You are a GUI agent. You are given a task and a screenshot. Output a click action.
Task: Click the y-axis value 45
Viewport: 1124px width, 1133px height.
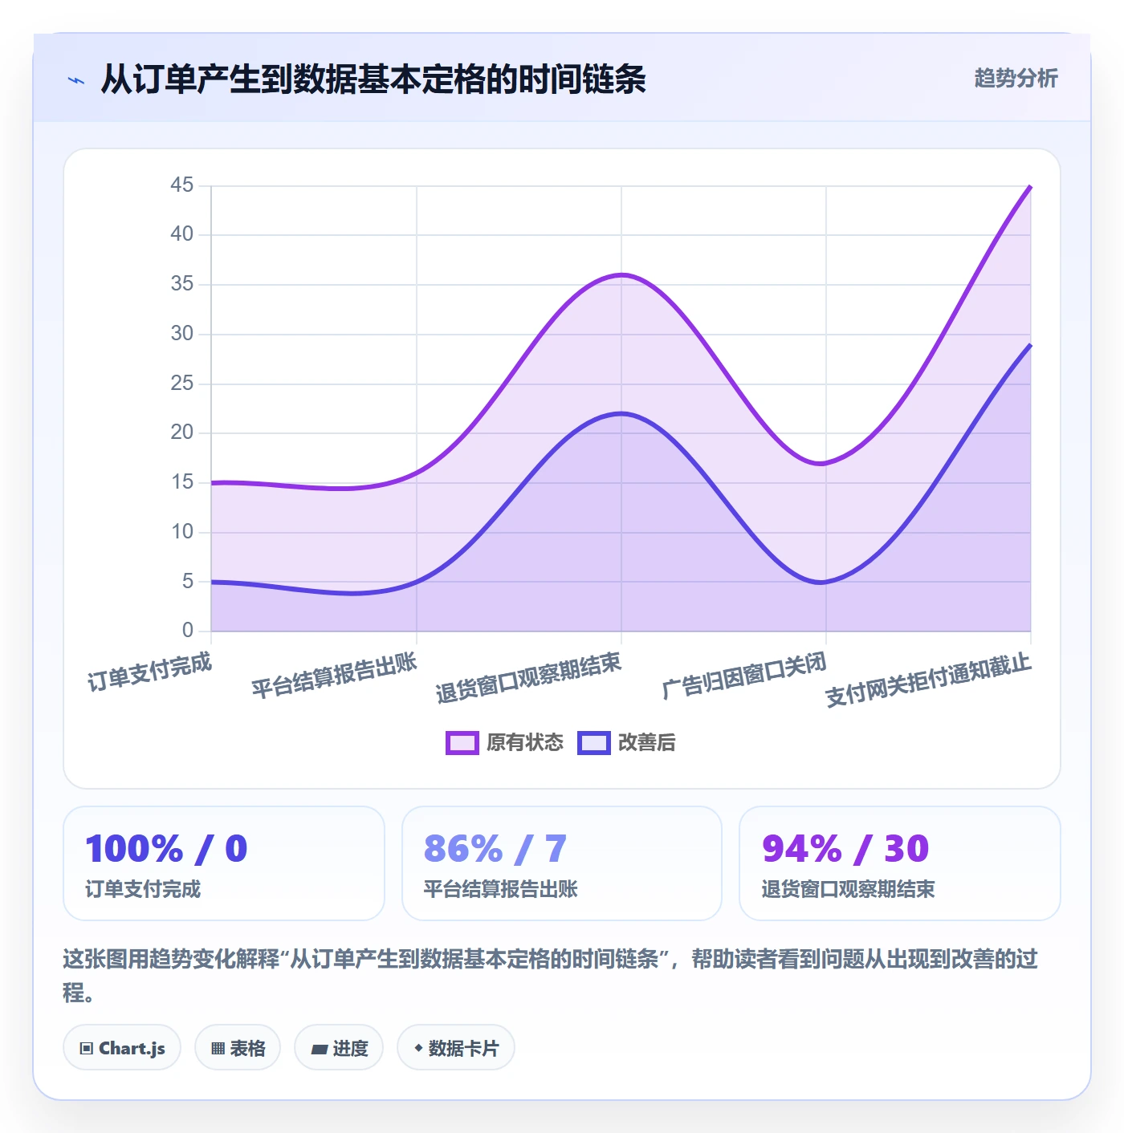point(182,185)
